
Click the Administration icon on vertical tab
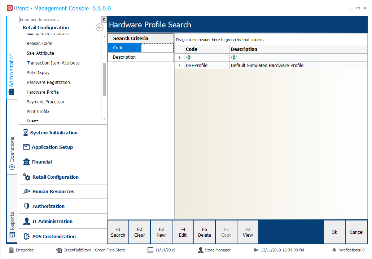pyautogui.click(x=12, y=92)
